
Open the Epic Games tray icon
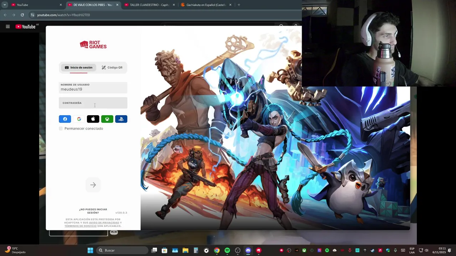point(365,250)
